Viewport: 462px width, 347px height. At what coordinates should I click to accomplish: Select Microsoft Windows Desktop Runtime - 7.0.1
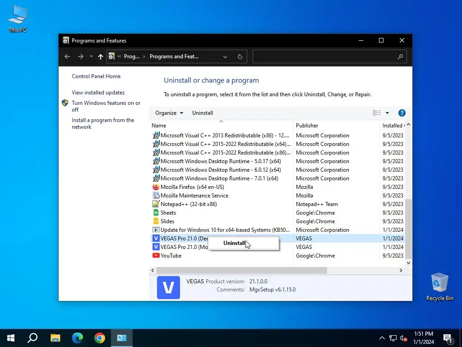[277, 178]
